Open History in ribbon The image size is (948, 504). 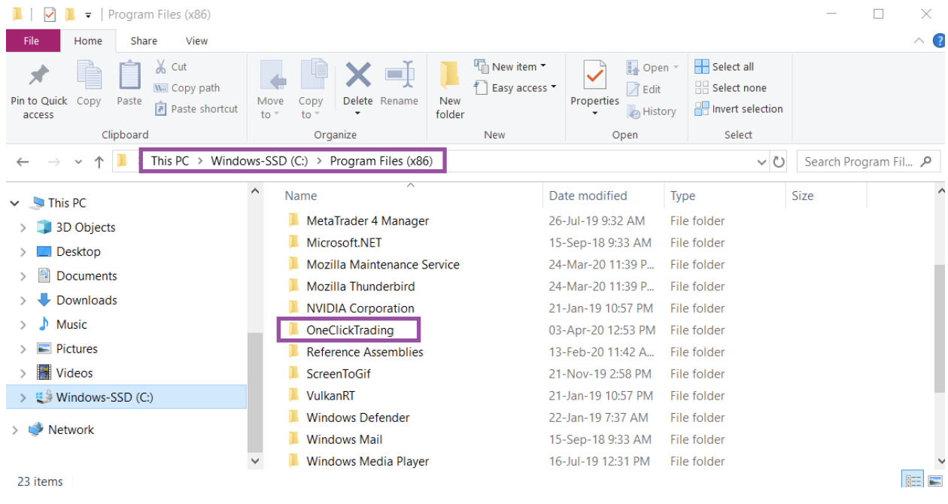(x=652, y=111)
